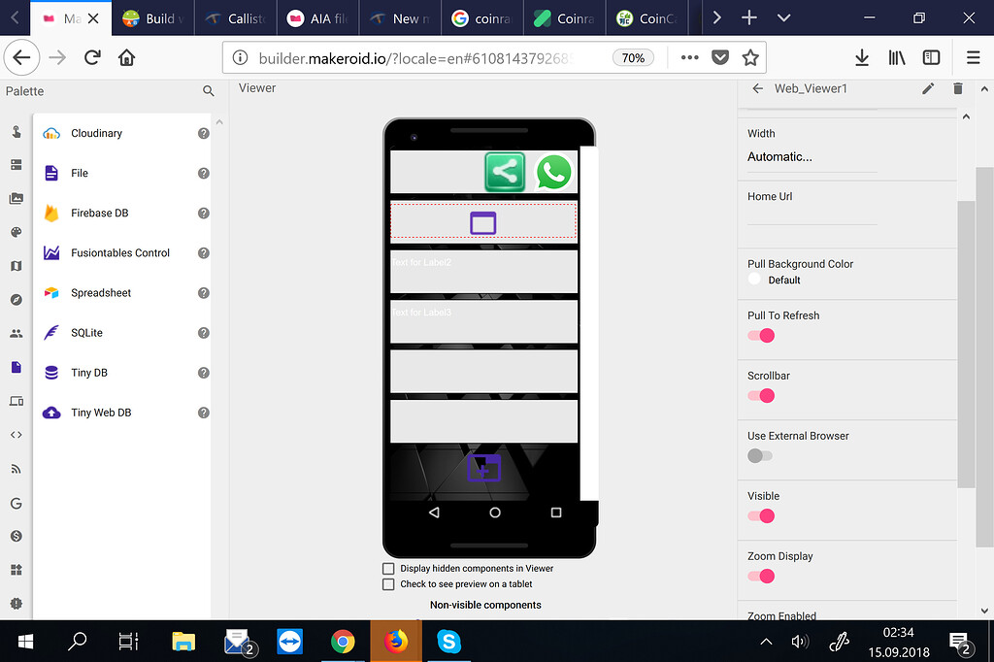Select Spreadsheet component in palette
994x662 pixels.
(x=101, y=293)
